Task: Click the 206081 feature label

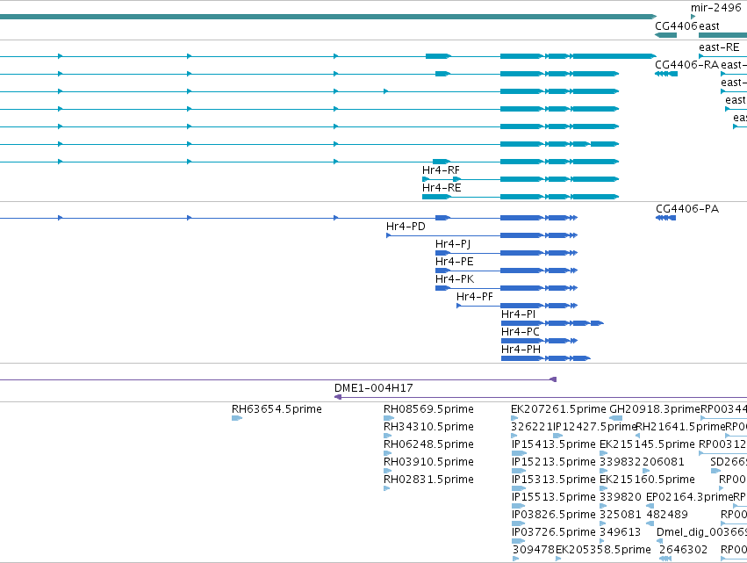Action: click(663, 462)
